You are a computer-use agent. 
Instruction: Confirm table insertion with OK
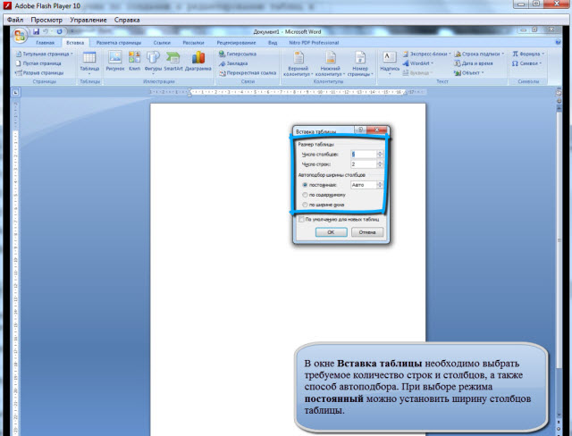[x=331, y=232]
